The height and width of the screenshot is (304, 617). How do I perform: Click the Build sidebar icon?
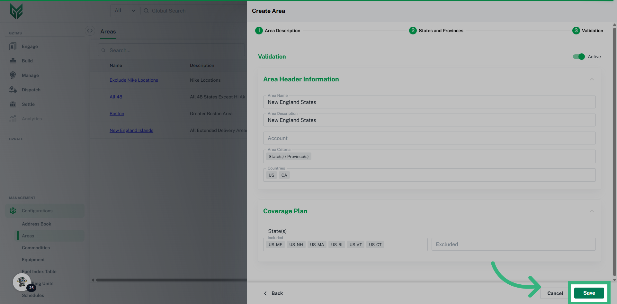point(13,61)
